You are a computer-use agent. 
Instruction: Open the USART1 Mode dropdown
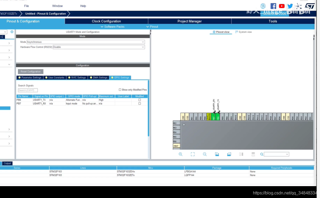86,42
